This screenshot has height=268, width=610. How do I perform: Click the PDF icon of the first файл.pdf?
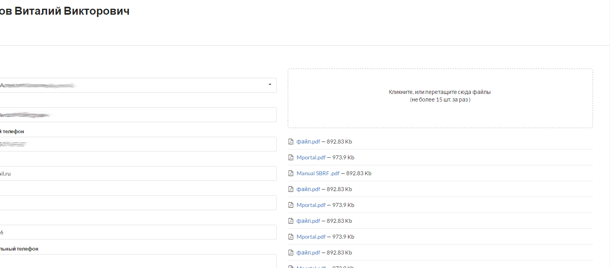point(291,142)
